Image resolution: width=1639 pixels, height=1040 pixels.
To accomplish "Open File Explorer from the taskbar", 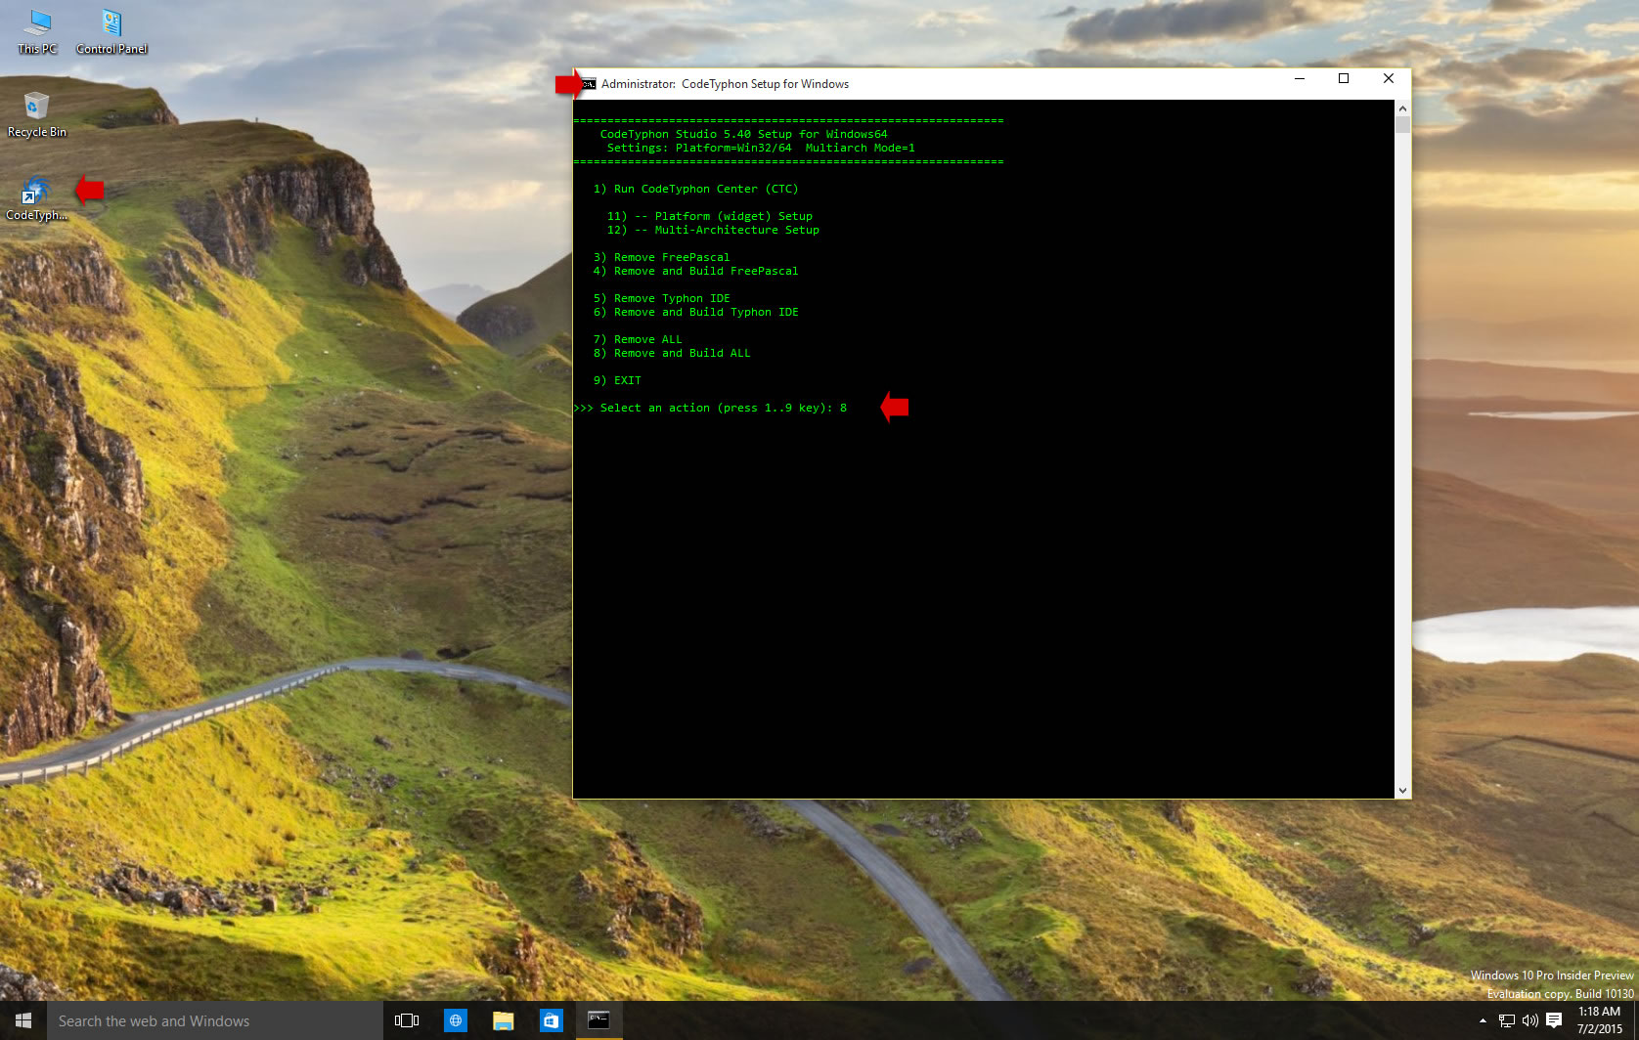I will 503,1020.
